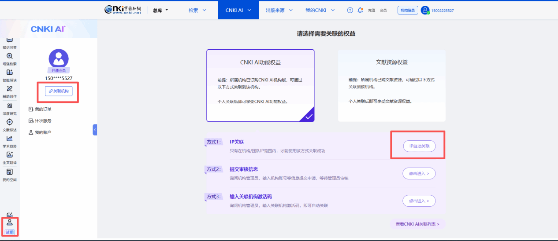Click the IP自动关联 button
Image resolution: width=558 pixels, height=241 pixels.
[x=419, y=146]
